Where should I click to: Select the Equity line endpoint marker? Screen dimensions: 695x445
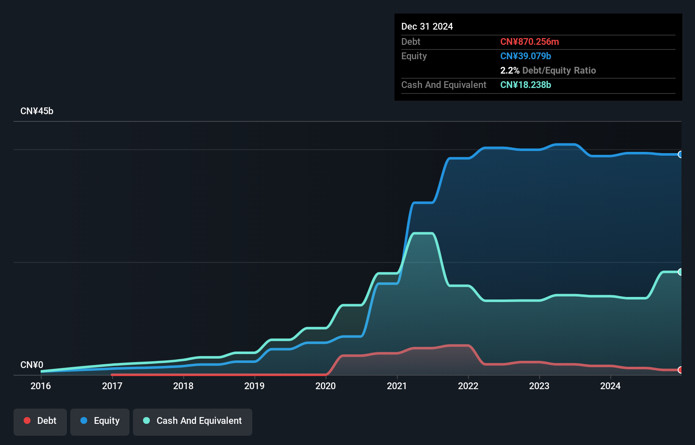(680, 154)
